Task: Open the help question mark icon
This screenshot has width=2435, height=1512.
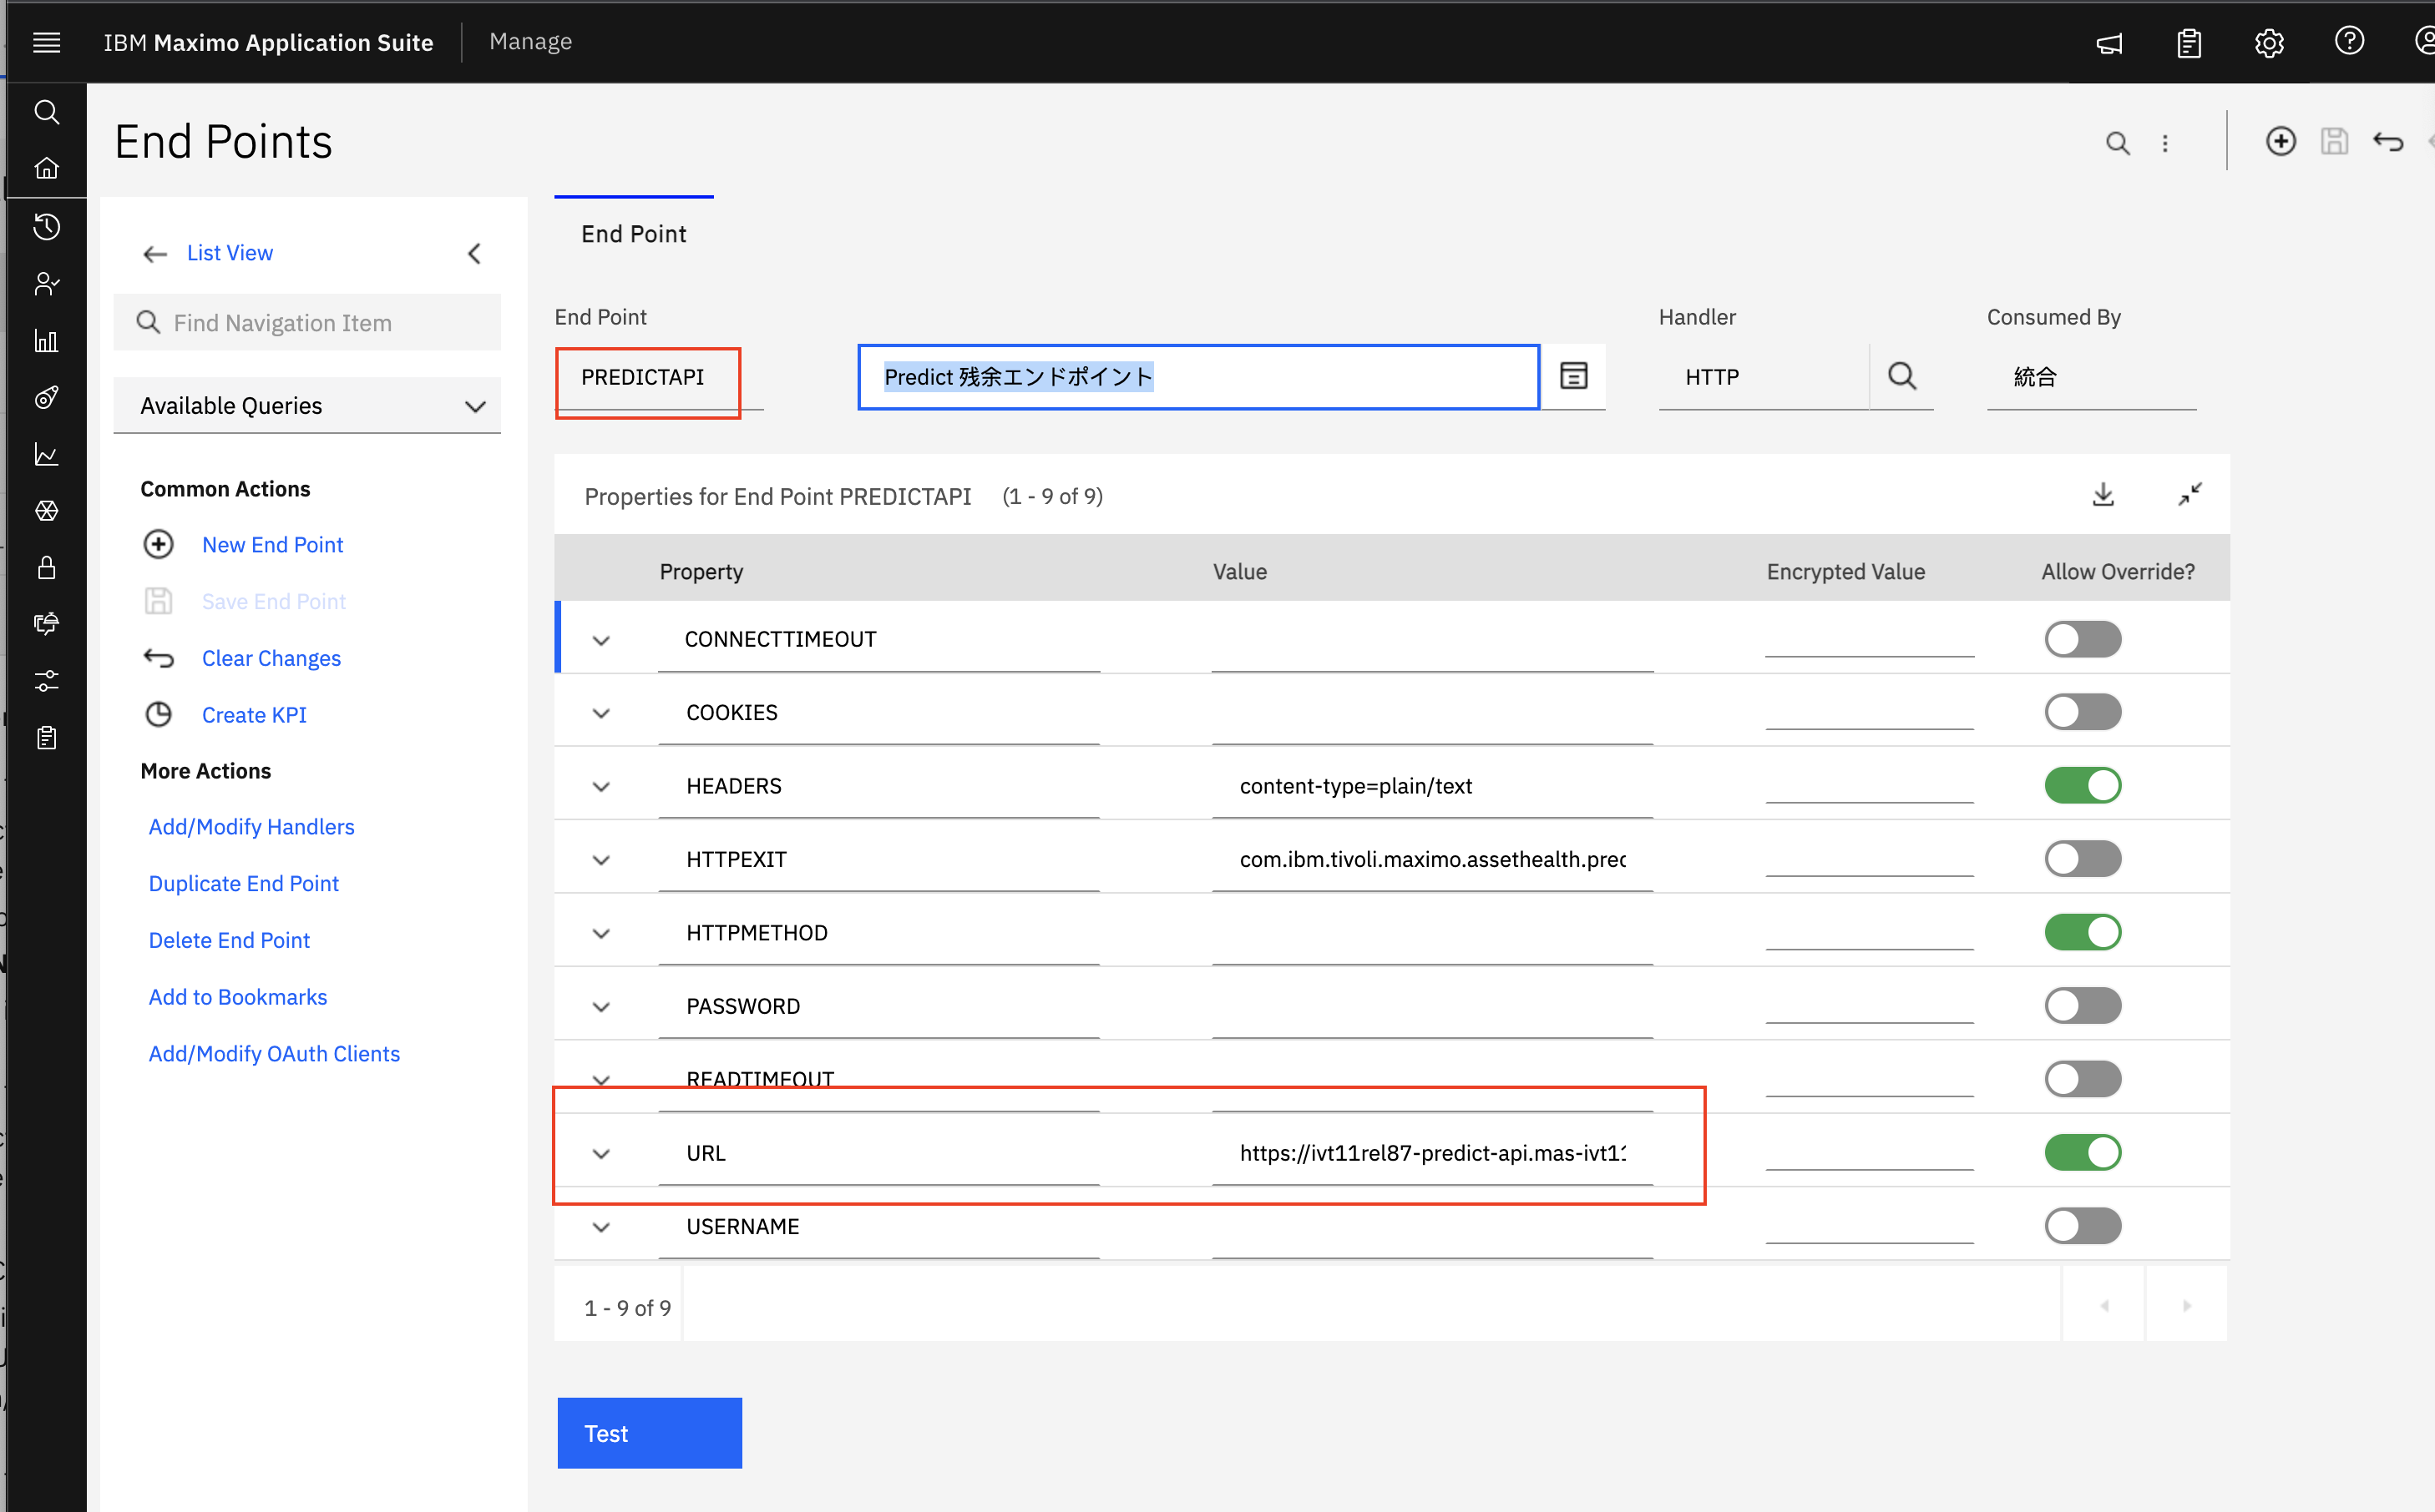Action: pyautogui.click(x=2349, y=41)
